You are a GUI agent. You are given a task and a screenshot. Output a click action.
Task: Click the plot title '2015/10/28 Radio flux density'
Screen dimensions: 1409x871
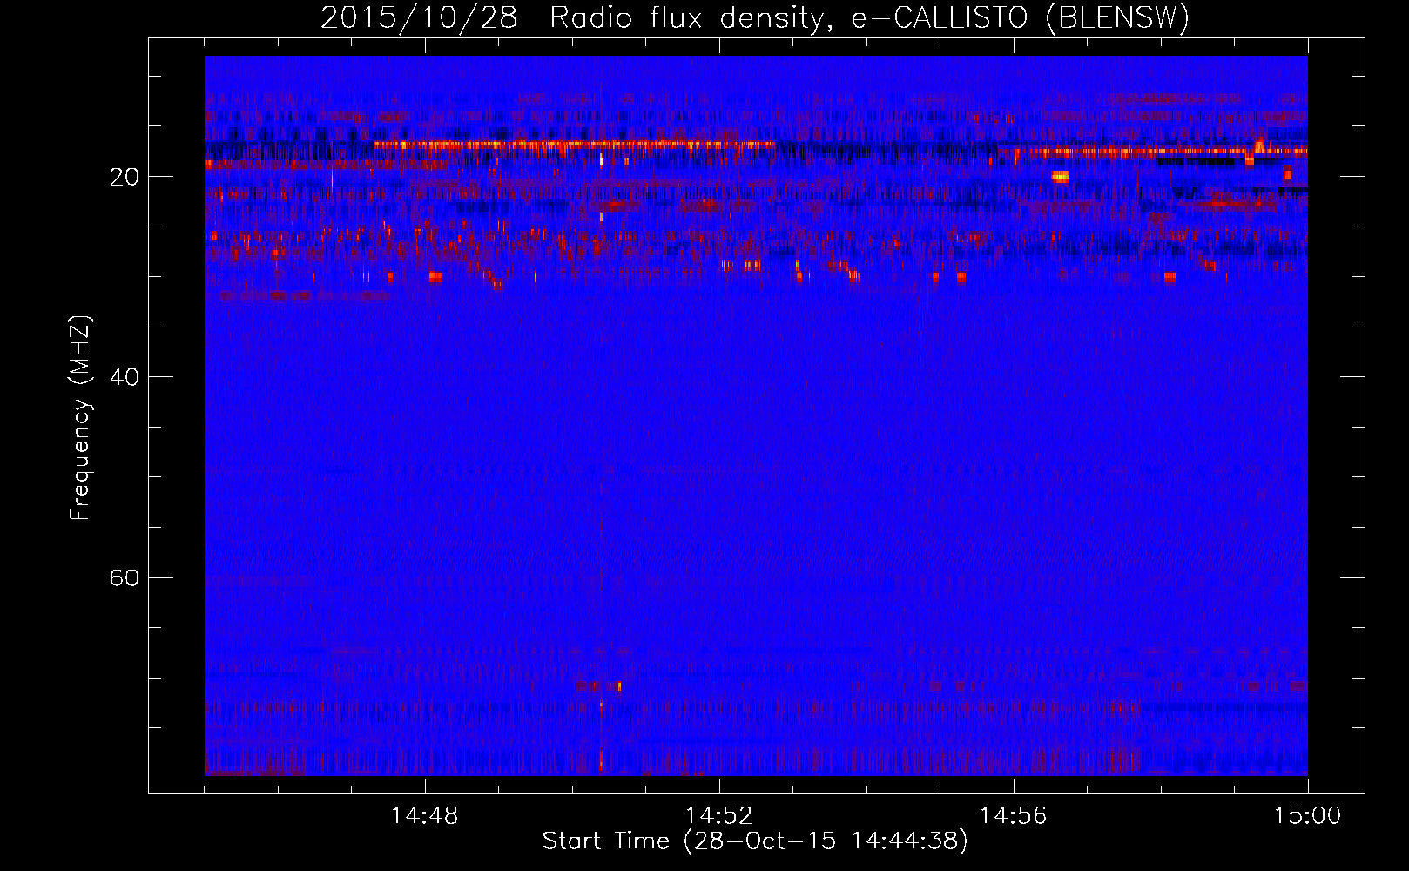[x=754, y=18]
